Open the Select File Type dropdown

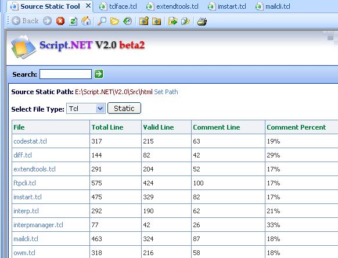pos(86,108)
